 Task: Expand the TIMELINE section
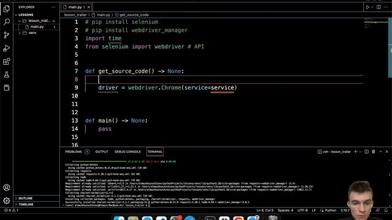pyautogui.click(x=26, y=204)
